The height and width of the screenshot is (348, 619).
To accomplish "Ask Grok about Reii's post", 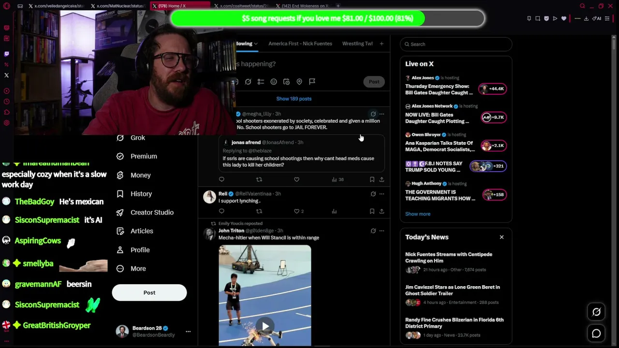I will [373, 194].
